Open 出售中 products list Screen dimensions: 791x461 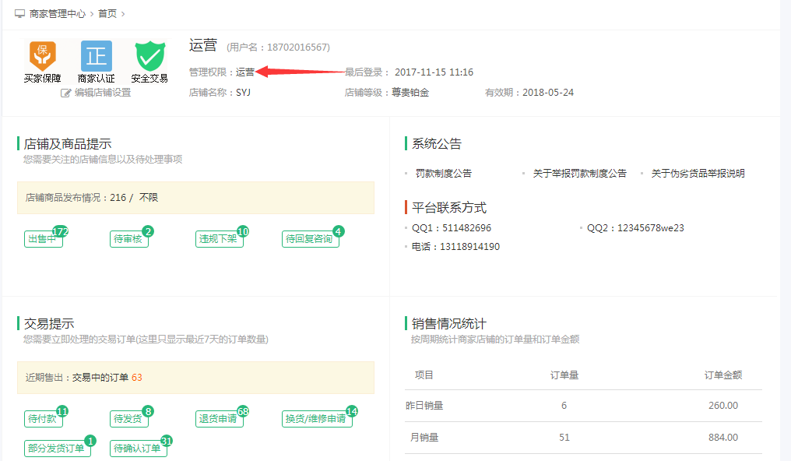click(43, 239)
